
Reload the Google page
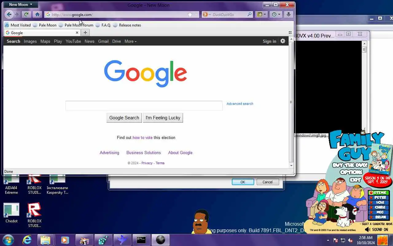(x=26, y=14)
